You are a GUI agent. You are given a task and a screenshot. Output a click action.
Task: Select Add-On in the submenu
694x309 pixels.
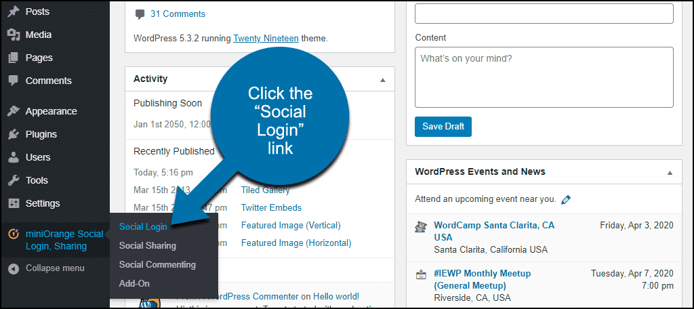coord(134,283)
